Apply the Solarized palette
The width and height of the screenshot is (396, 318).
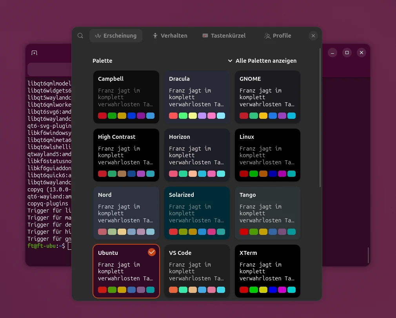[x=197, y=213]
